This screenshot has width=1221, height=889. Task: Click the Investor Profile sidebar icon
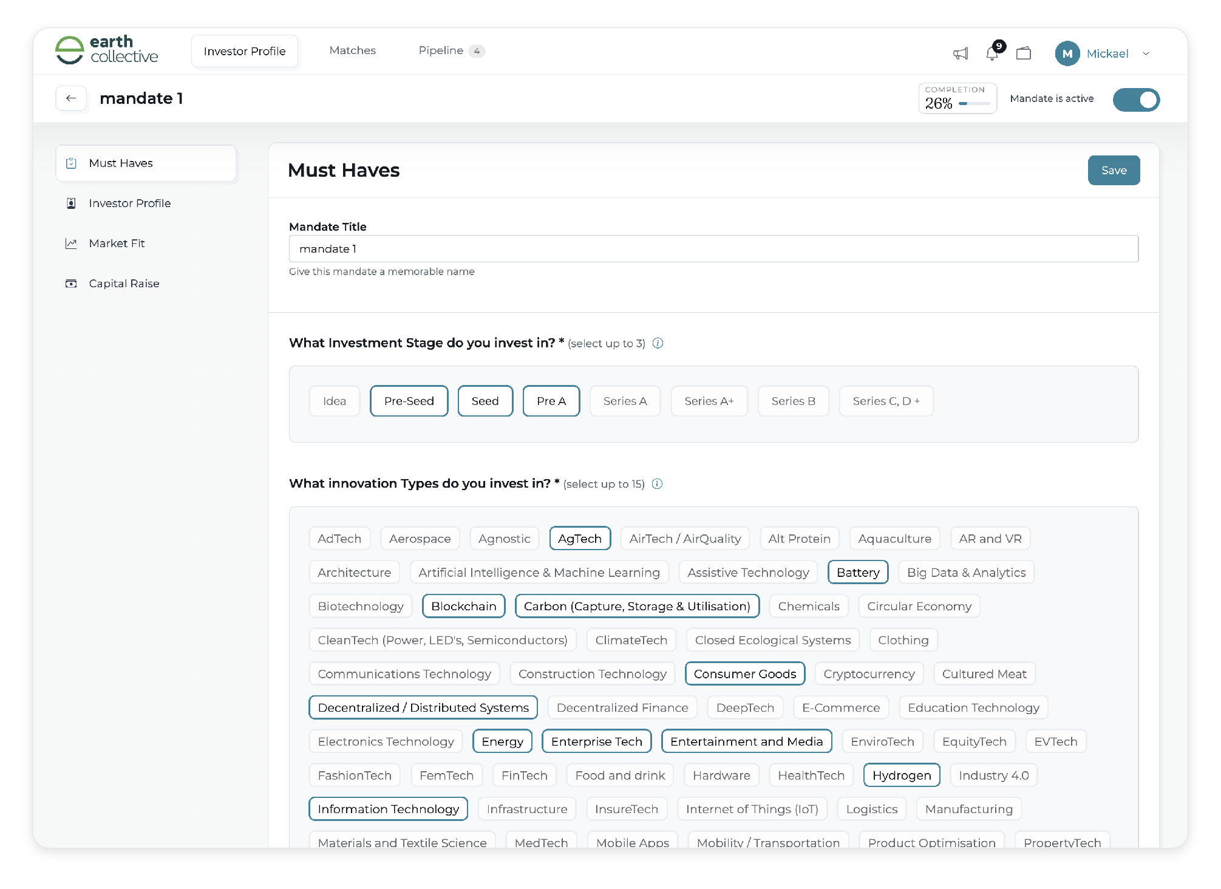point(71,203)
